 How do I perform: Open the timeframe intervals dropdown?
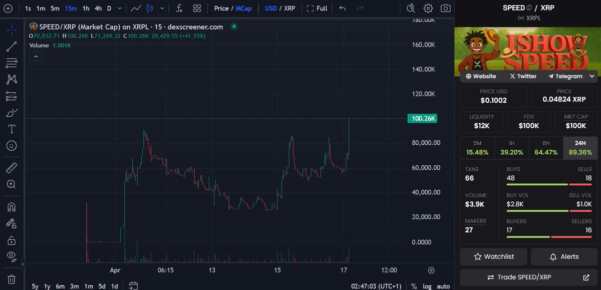coord(119,9)
